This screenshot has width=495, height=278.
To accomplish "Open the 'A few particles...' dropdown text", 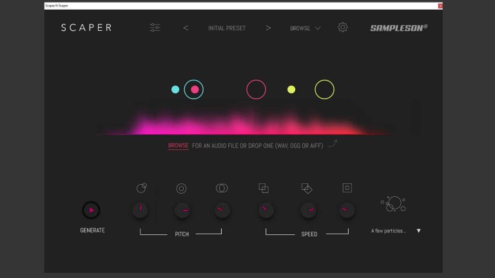I will click(x=389, y=231).
